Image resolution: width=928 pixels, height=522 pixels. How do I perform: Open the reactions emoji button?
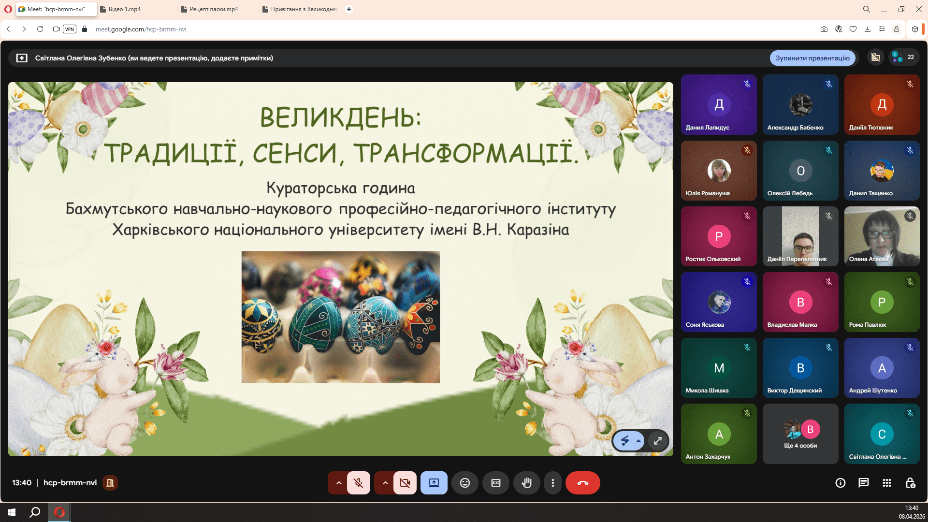464,483
